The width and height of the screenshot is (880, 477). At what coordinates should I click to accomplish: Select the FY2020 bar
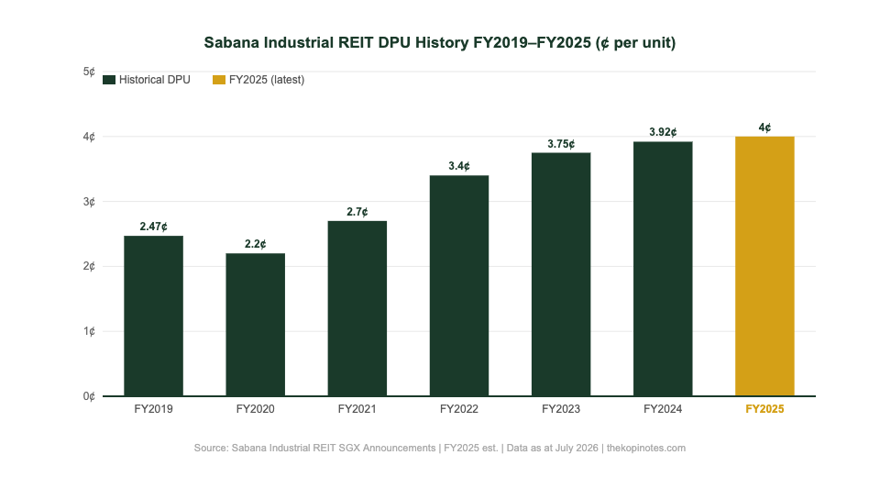(x=256, y=325)
